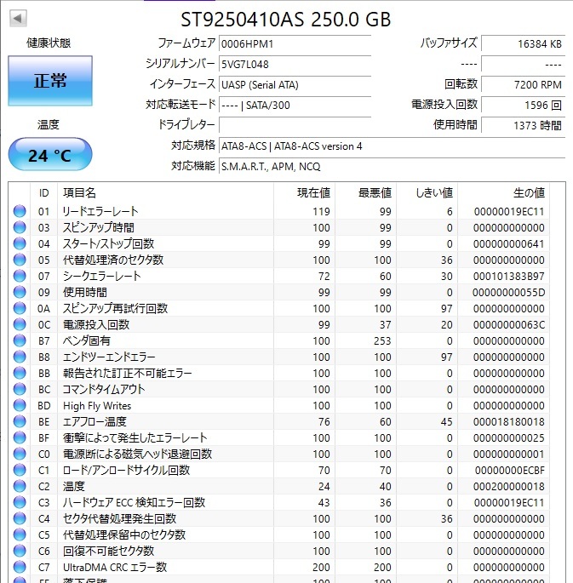
Task: Click current value 200 of UltraDMA CRC エラー数
Action: (321, 568)
